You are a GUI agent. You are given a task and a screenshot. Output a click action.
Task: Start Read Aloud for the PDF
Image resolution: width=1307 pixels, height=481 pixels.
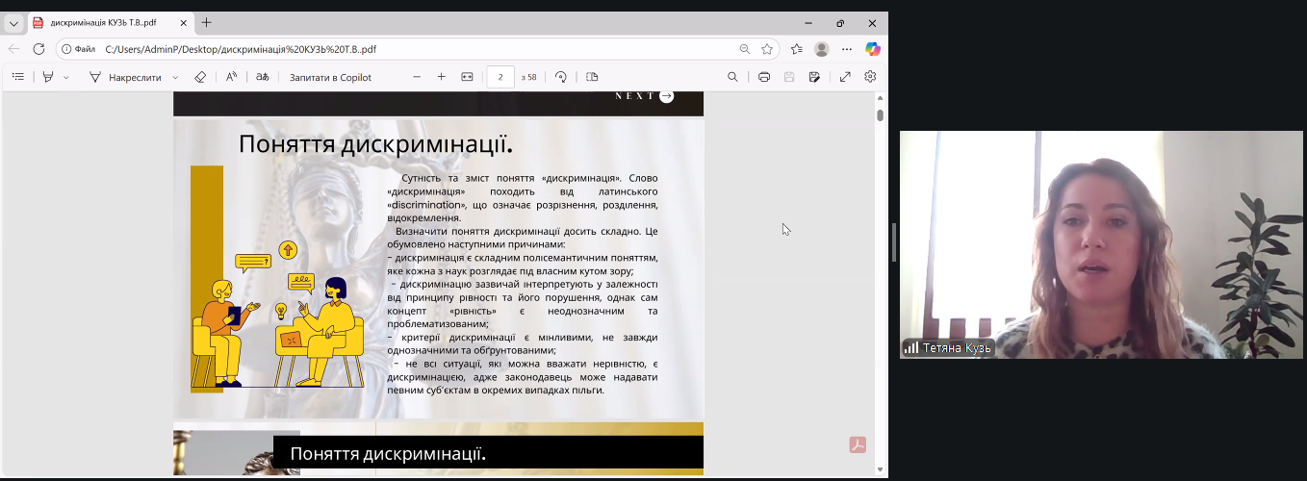[231, 77]
